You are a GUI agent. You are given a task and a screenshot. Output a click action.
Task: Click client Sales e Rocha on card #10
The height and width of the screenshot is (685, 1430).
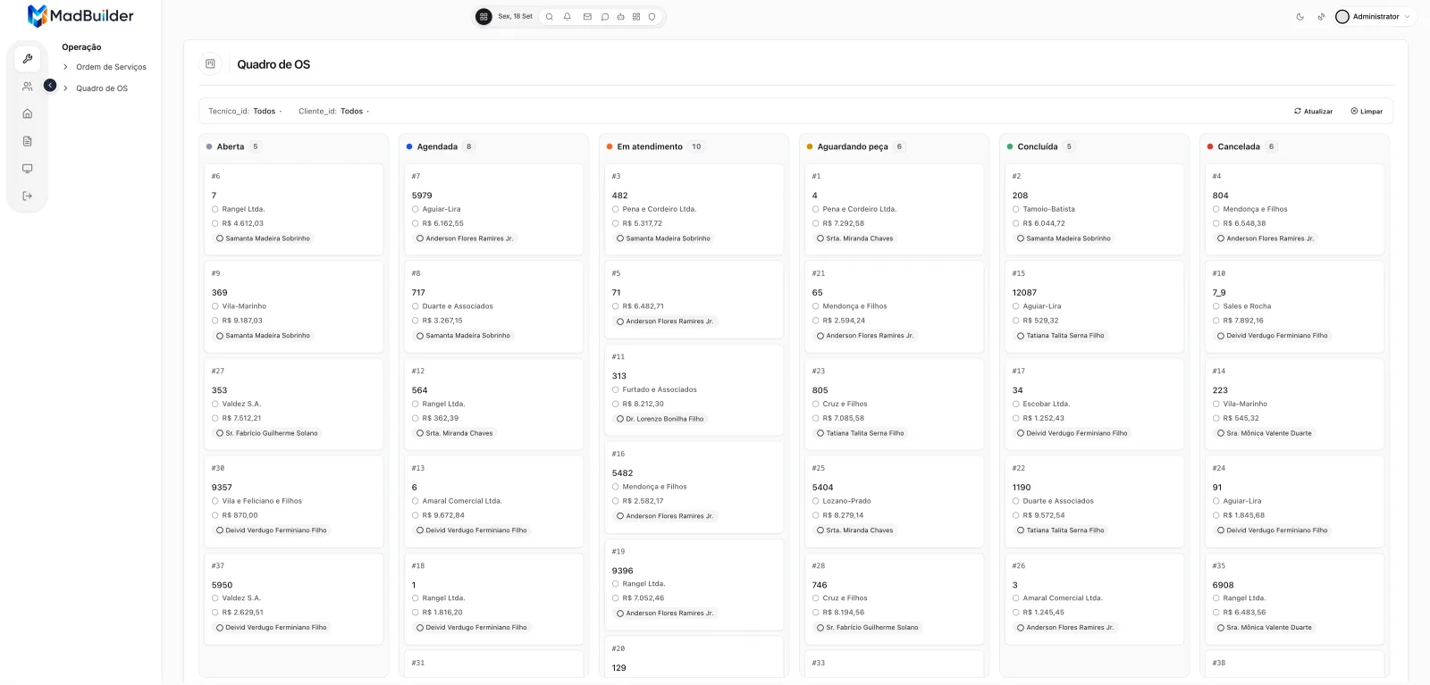(x=1247, y=306)
